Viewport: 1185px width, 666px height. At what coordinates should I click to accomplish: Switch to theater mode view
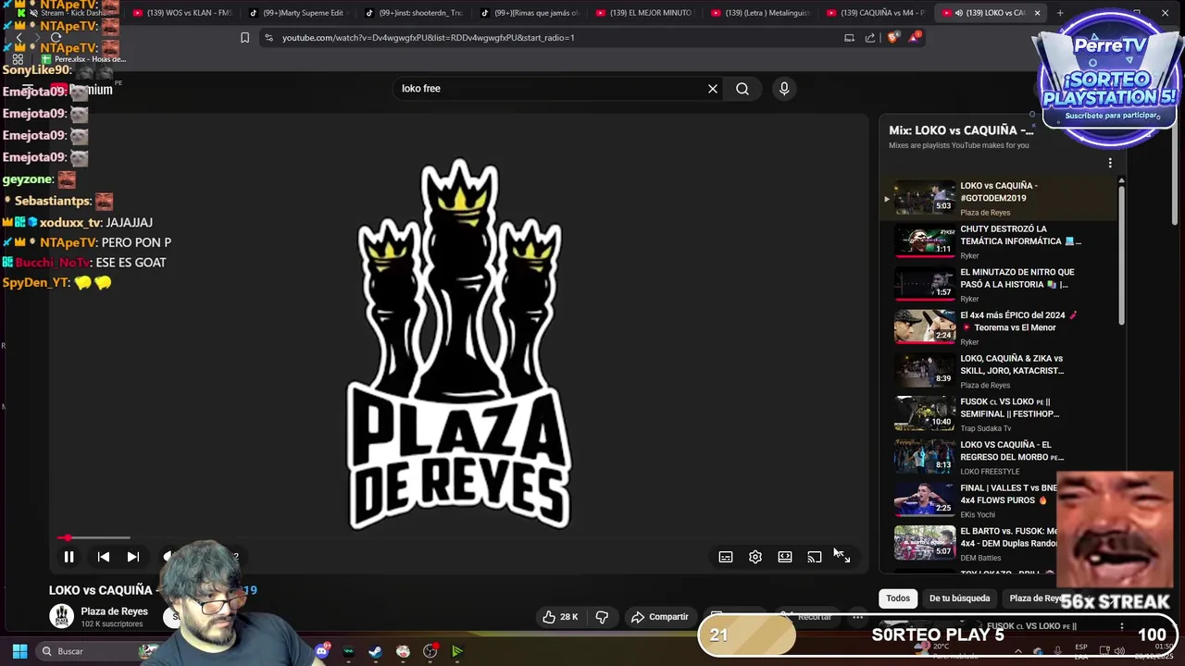[x=785, y=557]
